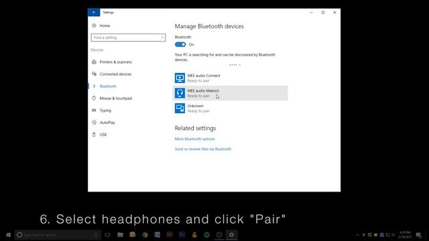Click the keyboard icon beside Typing

tap(94, 110)
